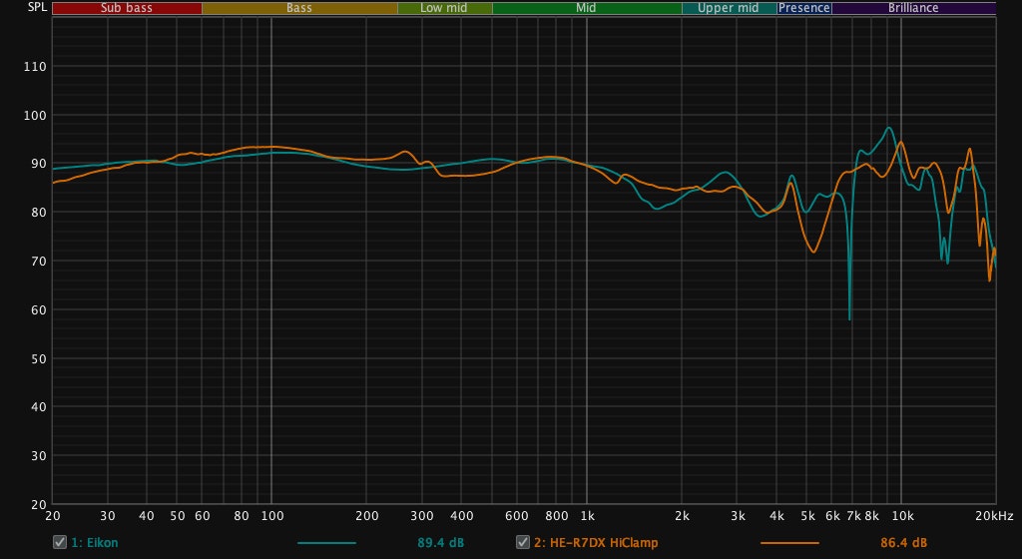Select the Bass band label
Image resolution: width=1022 pixels, height=559 pixels.
pos(298,8)
